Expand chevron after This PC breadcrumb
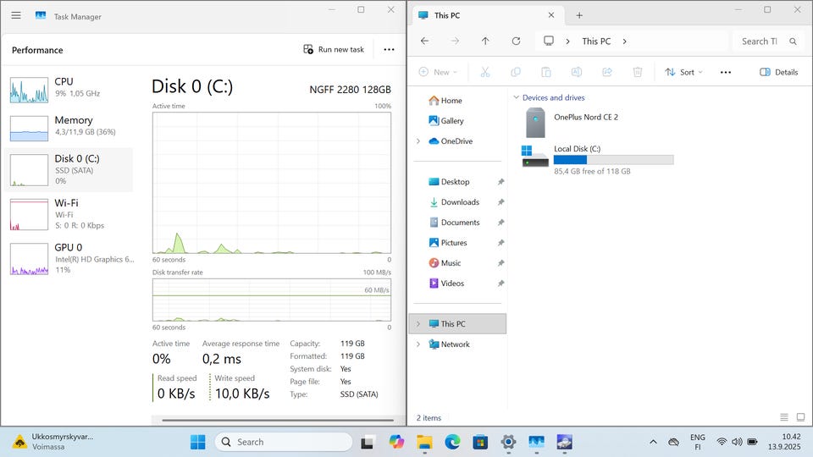The height and width of the screenshot is (457, 813). click(624, 41)
